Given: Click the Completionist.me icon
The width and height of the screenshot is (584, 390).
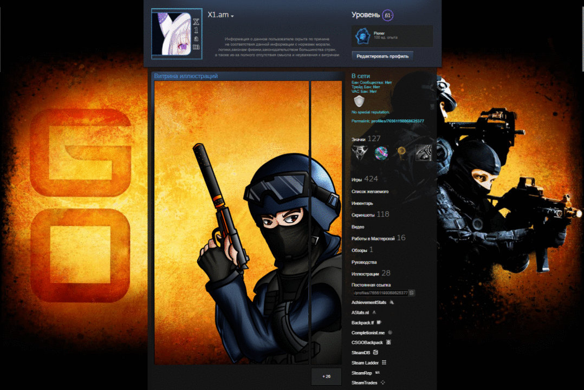Looking at the screenshot, I should point(390,332).
